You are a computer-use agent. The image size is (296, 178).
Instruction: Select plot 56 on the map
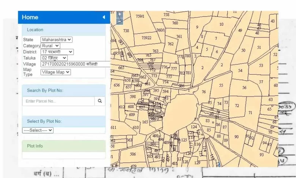pyautogui.click(x=244, y=87)
